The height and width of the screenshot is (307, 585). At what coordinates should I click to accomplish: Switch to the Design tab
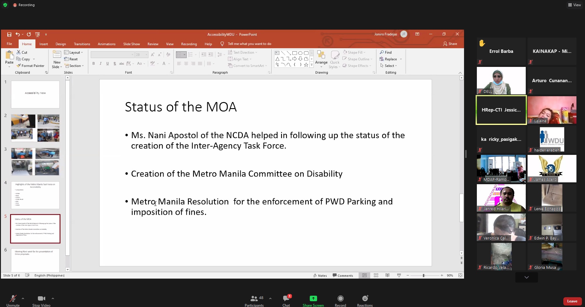coord(61,44)
